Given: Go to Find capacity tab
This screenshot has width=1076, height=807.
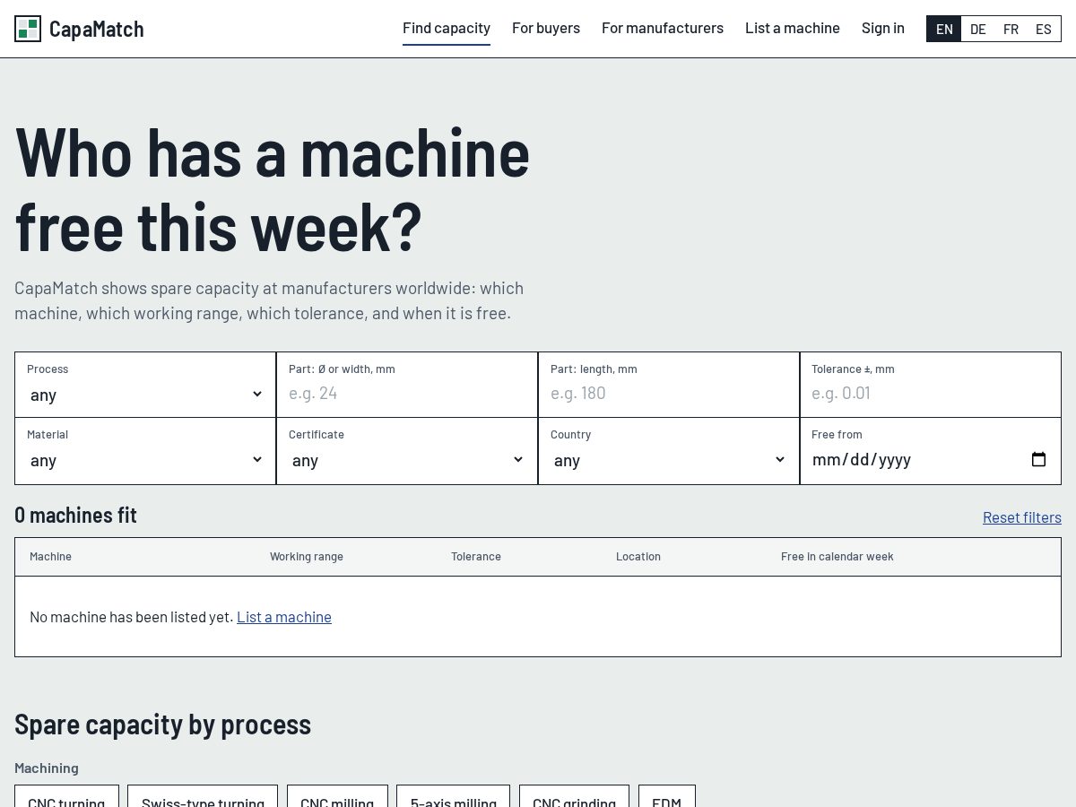Looking at the screenshot, I should click(x=447, y=28).
